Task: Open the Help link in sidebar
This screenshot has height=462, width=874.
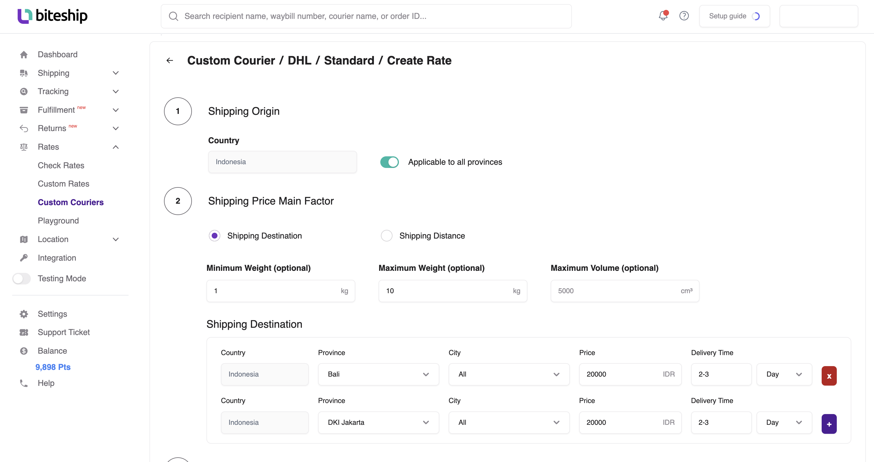Action: pos(46,383)
